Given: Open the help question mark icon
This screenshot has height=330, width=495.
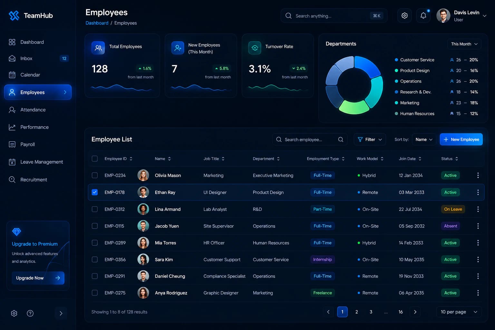Looking at the screenshot, I should (x=30, y=313).
